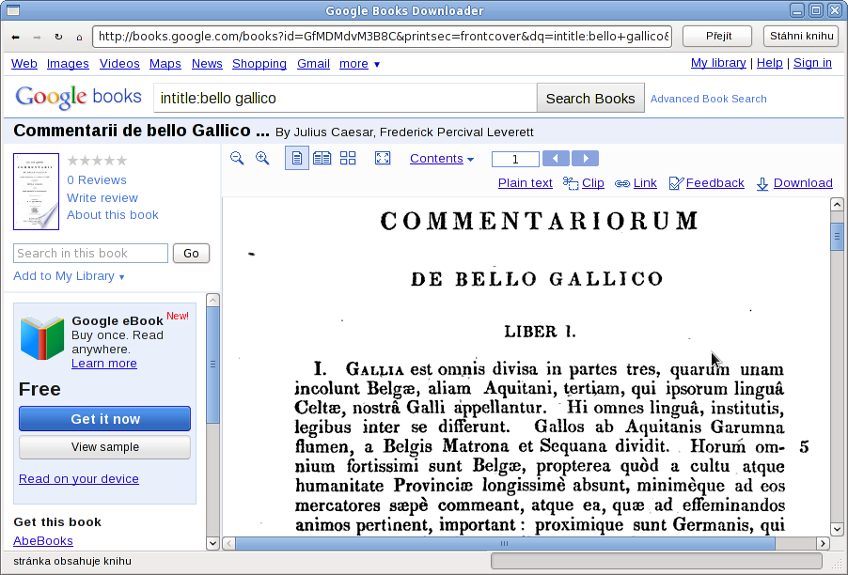Click the book search query field
848x575 pixels.
pyautogui.click(x=346, y=99)
